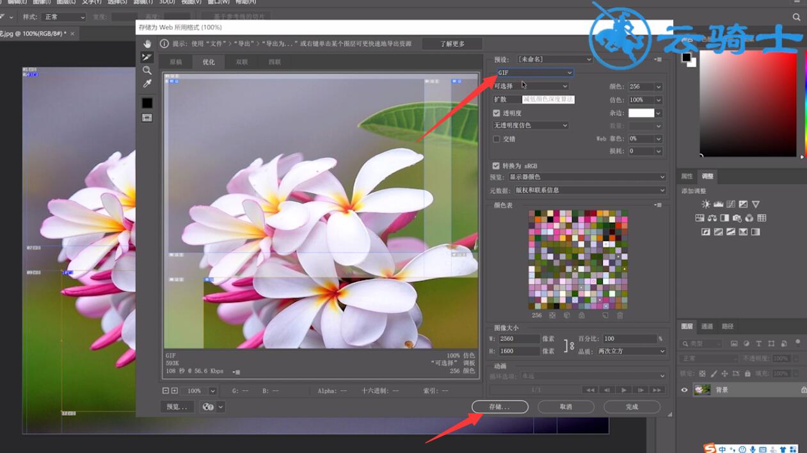
Task: Click the W width input field
Action: click(520, 338)
